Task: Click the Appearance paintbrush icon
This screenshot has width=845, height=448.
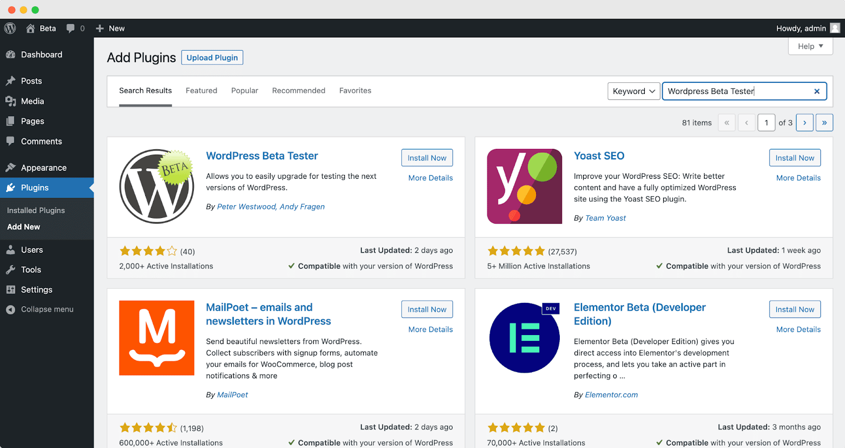Action: pos(11,168)
